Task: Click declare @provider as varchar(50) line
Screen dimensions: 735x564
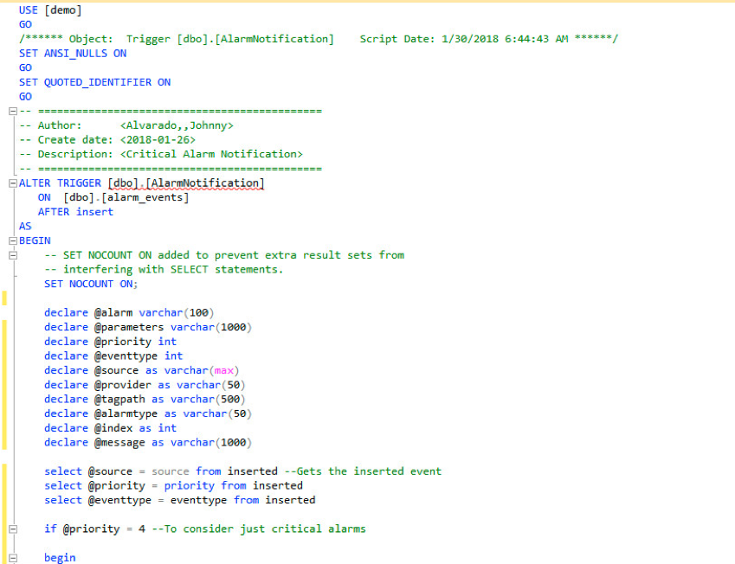Action: (x=145, y=385)
